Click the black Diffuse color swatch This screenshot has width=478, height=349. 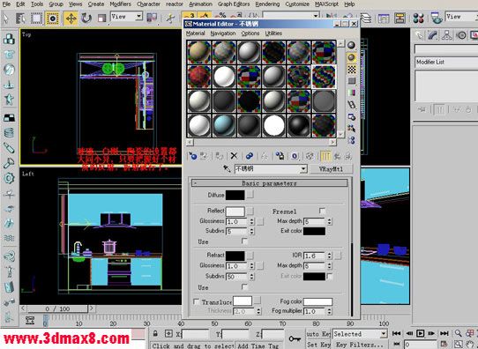click(235, 195)
